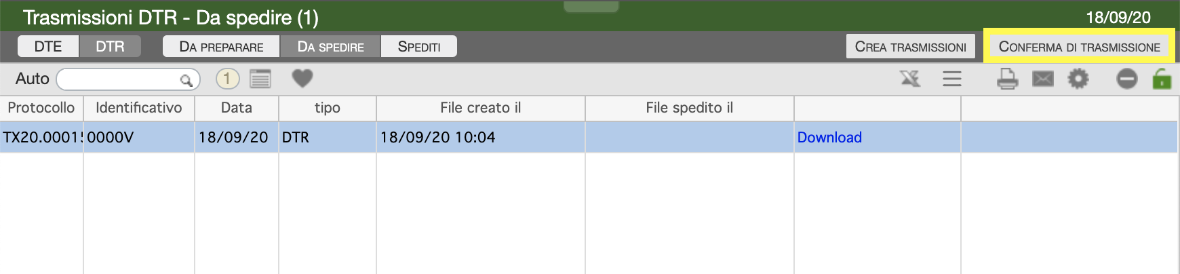Screen dimensions: 1180x274
Task: Click the envelope email icon
Action: pyautogui.click(x=1043, y=79)
